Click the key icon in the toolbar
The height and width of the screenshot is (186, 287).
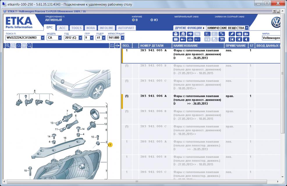point(183,39)
